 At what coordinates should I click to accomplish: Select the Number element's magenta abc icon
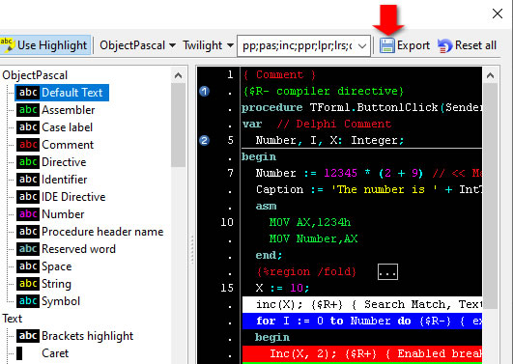(x=28, y=214)
